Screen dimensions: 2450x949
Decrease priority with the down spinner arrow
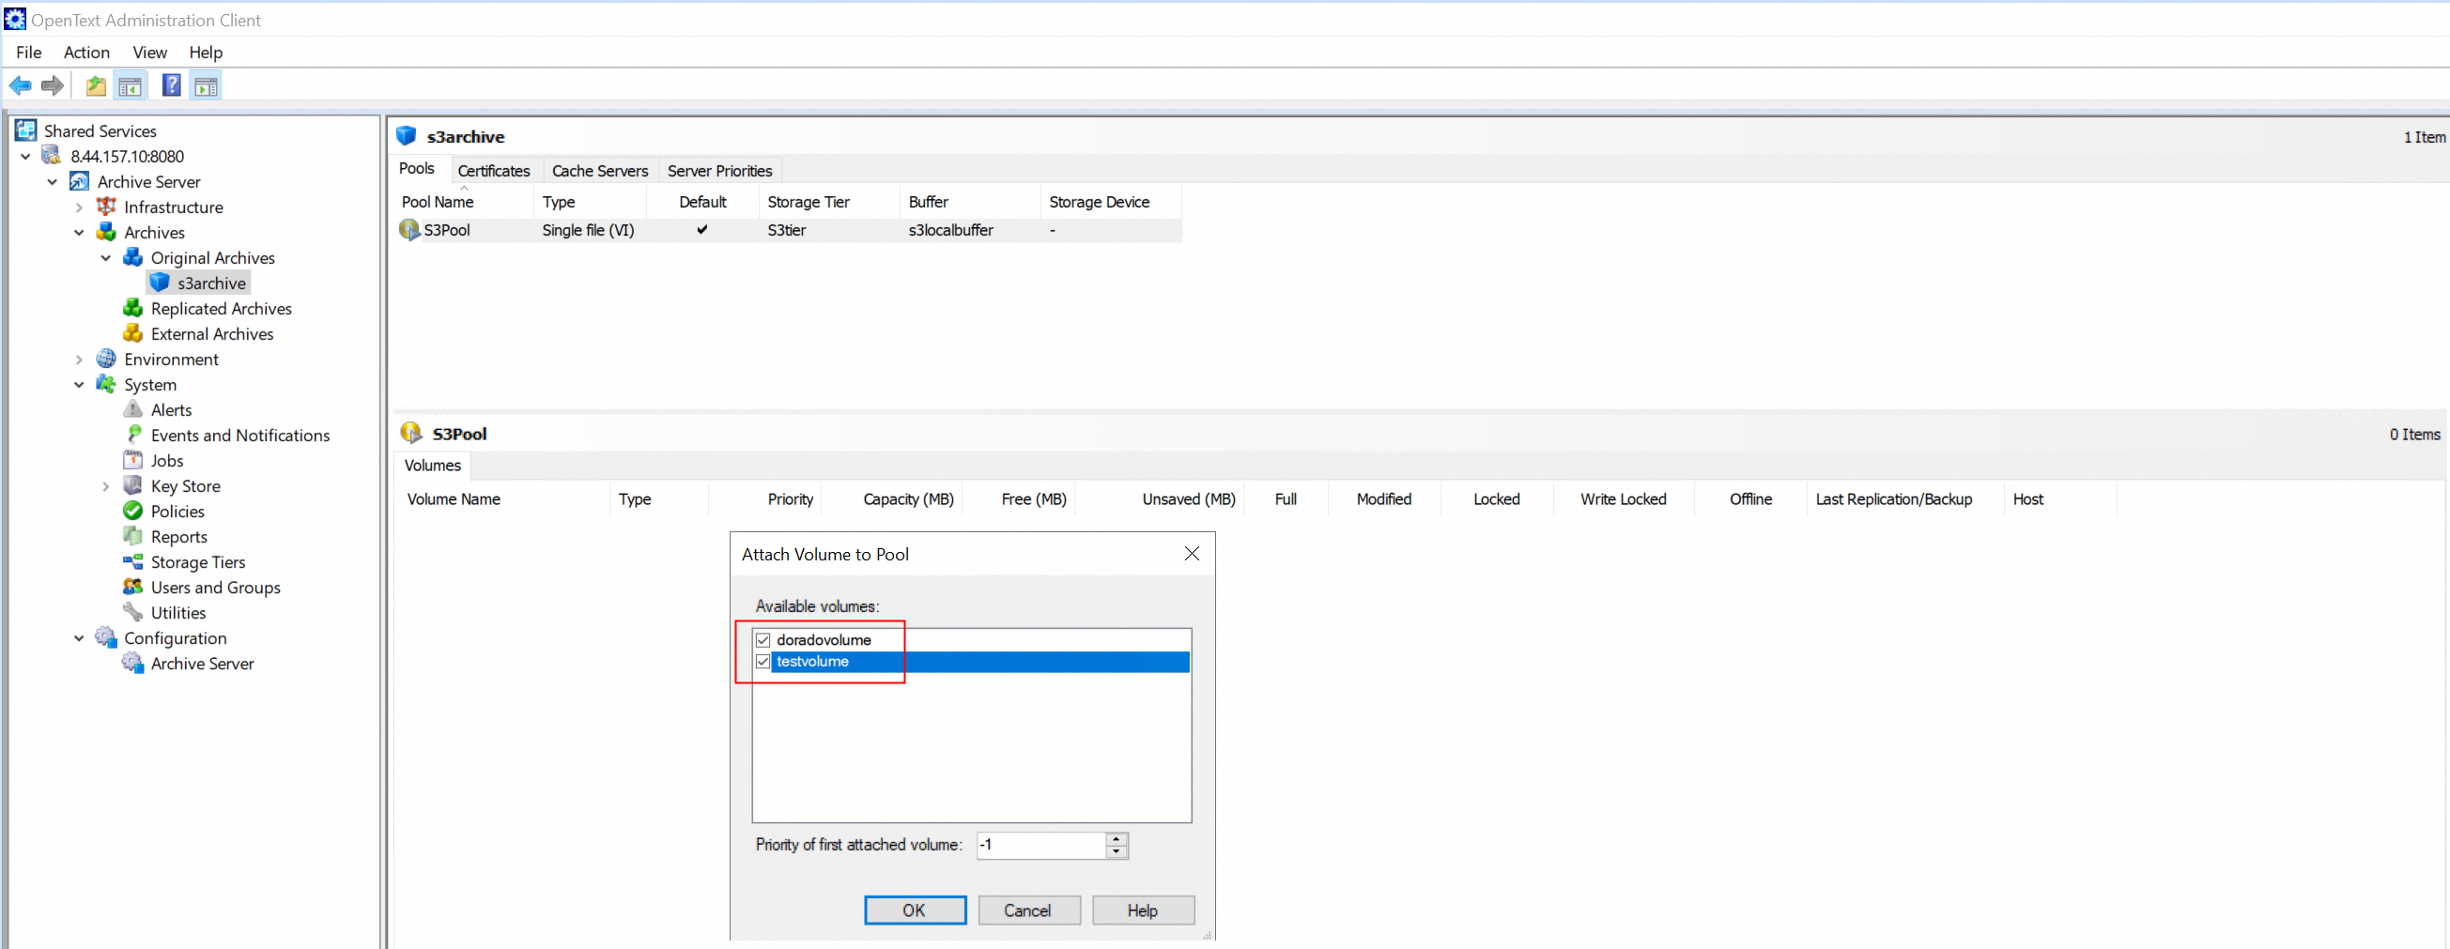tap(1117, 852)
